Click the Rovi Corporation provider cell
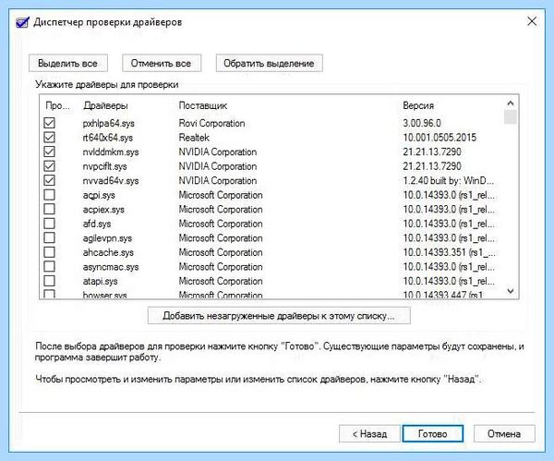554x461 pixels. [x=212, y=124]
